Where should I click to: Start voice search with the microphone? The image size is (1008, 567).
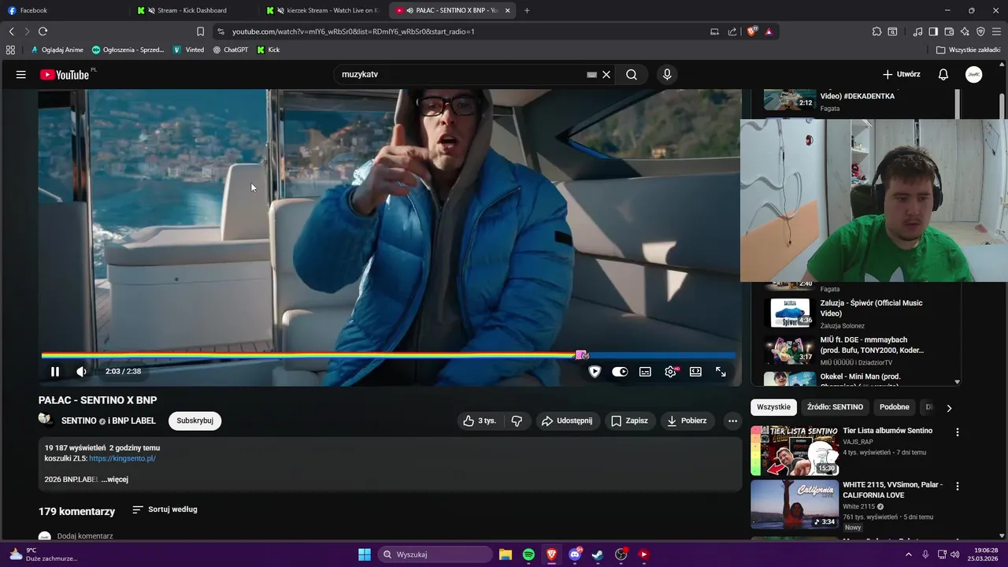tap(667, 75)
